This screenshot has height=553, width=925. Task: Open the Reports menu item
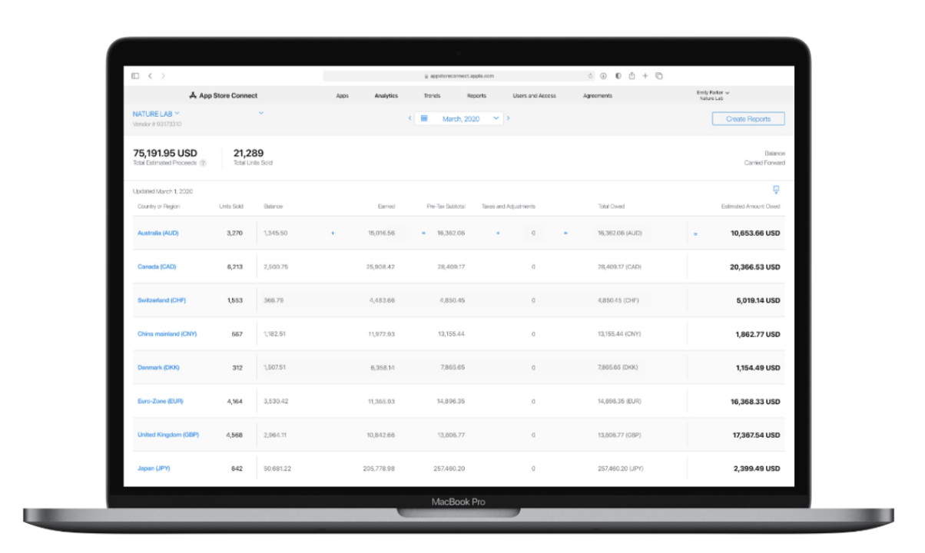[476, 96]
